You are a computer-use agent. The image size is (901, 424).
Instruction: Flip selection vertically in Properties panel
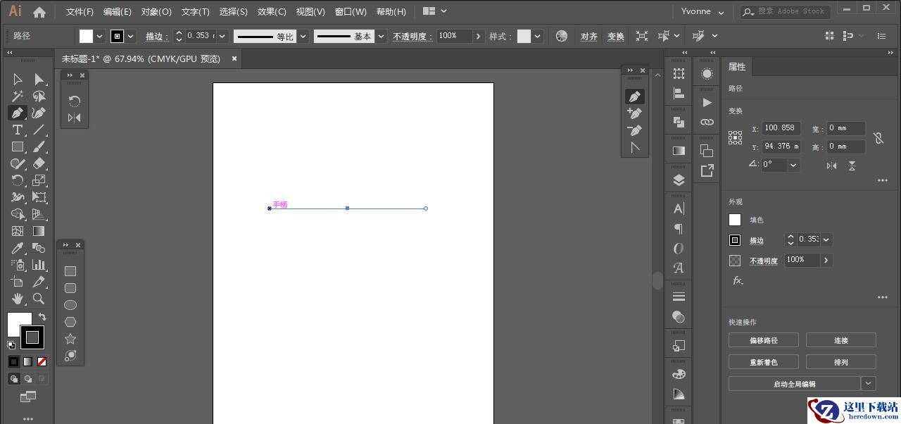click(852, 166)
